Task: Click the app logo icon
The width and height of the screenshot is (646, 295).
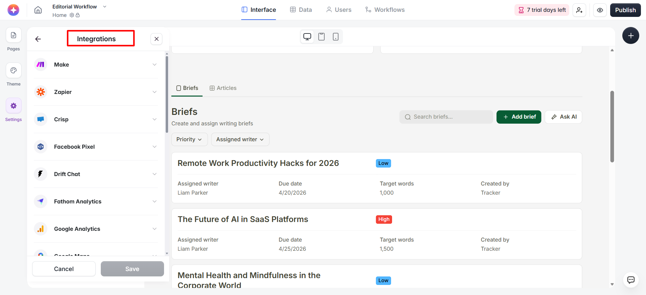Action: [x=14, y=10]
